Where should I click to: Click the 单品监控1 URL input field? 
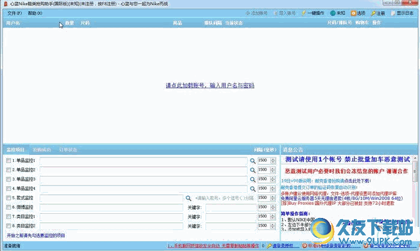tap(144, 161)
